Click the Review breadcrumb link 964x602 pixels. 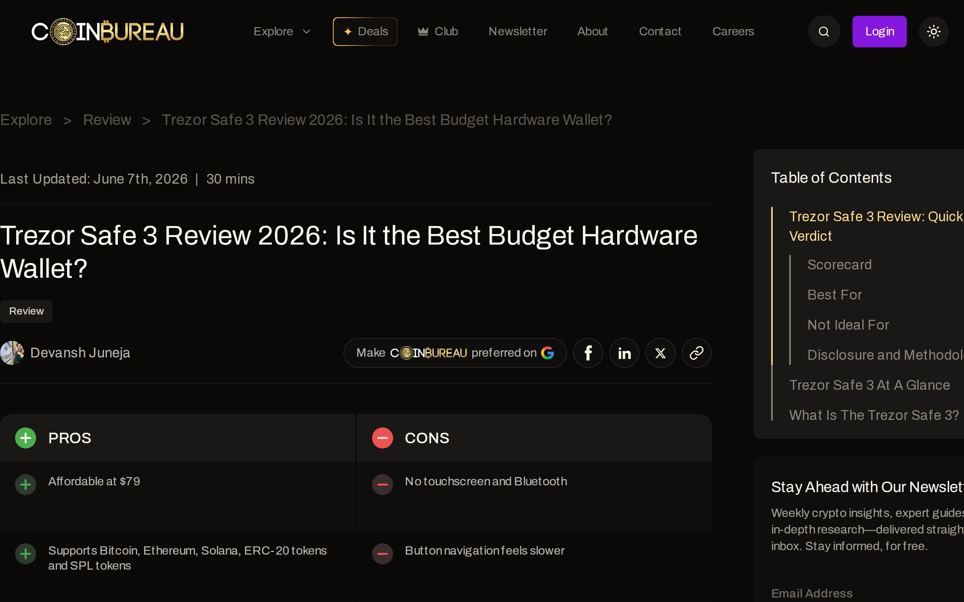coord(107,120)
